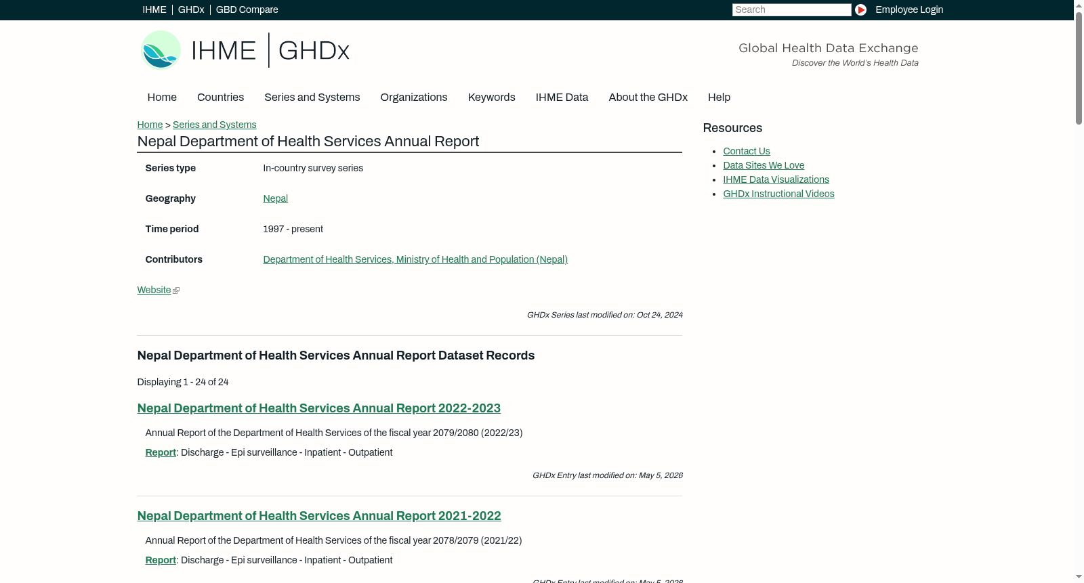This screenshot has height=583, width=1084.
Task: Click the '1997 - present' time period text
Action: coord(293,229)
